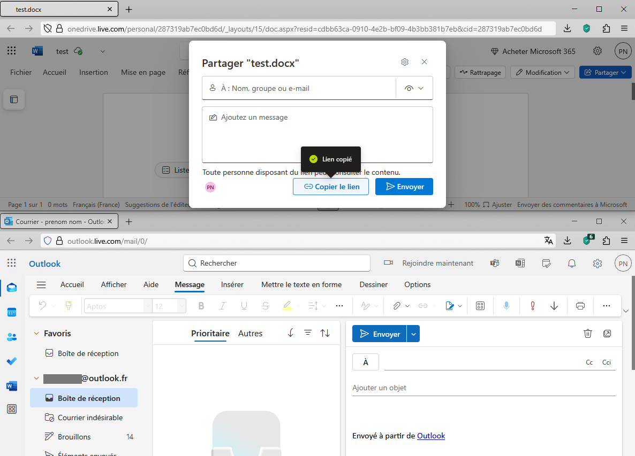Click the attach file paperclip icon
Viewport: 635px width, 456px height.
click(396, 306)
